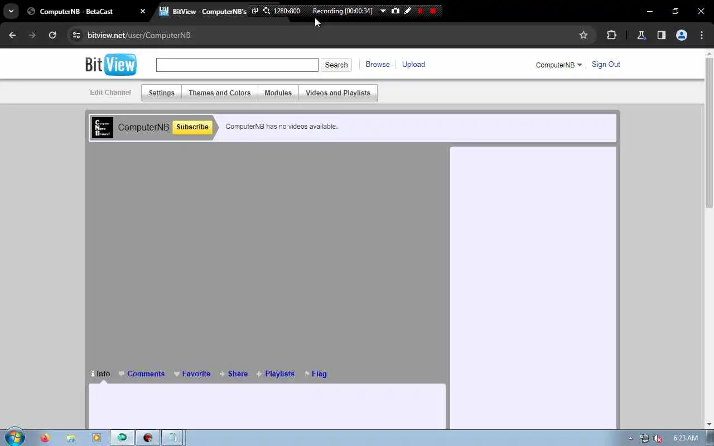Click the BitView logo

point(110,64)
